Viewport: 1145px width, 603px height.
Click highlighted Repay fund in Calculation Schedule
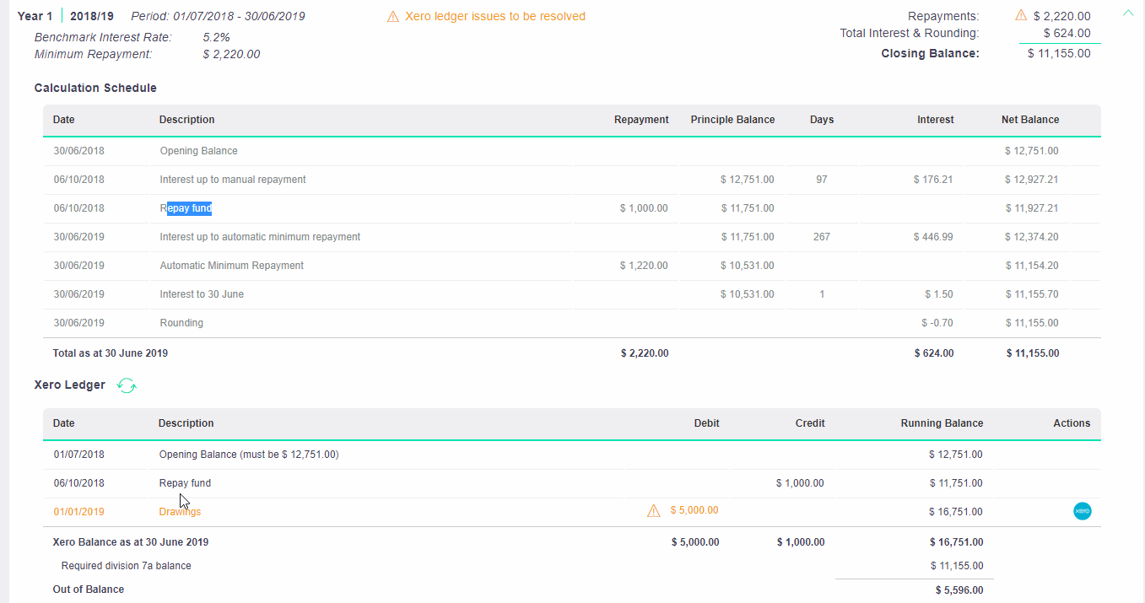point(186,208)
